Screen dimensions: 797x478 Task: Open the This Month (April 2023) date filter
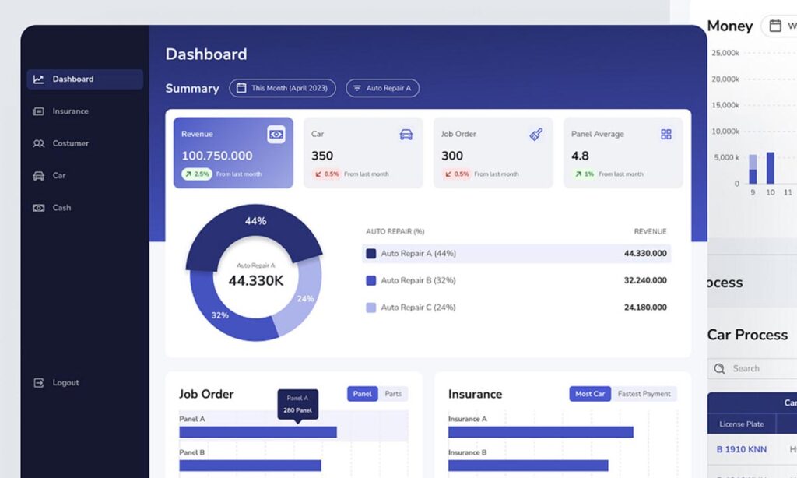click(x=283, y=88)
